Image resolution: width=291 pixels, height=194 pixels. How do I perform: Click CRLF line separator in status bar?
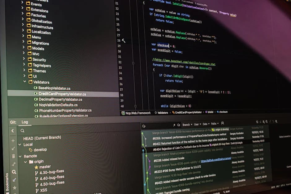pos(278,186)
